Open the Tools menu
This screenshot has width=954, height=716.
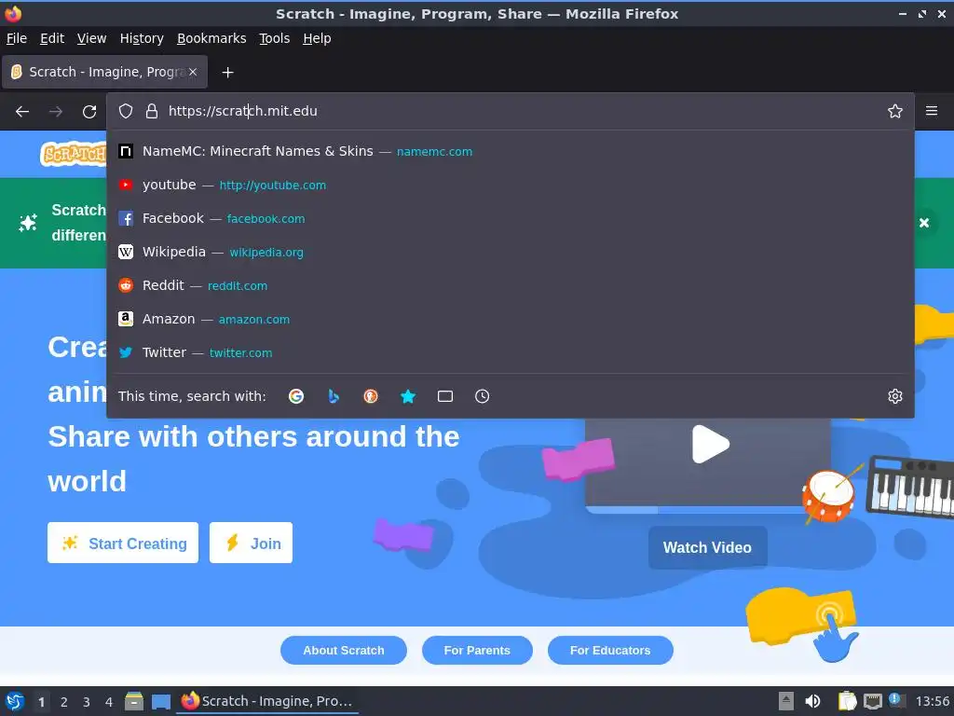275,38
